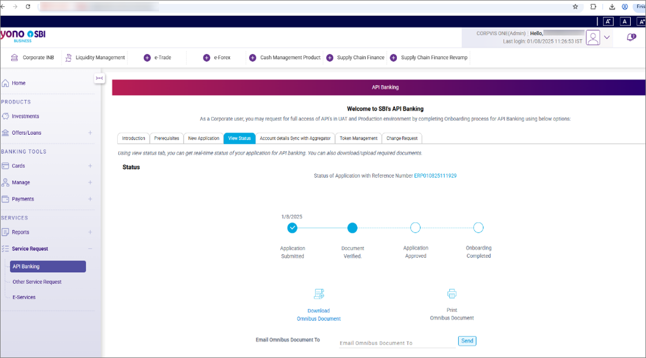Viewport: 646px width, 358px height.
Task: Click the Payments sidebar item
Action: coord(17,199)
